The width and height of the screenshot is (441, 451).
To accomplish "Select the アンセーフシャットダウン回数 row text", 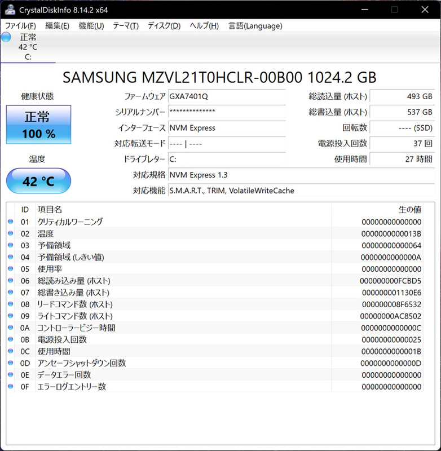I will click(x=82, y=363).
